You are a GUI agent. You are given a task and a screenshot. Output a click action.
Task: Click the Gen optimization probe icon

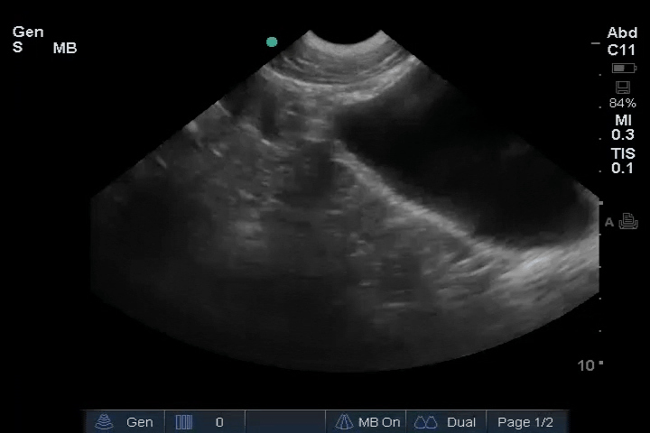coord(106,421)
